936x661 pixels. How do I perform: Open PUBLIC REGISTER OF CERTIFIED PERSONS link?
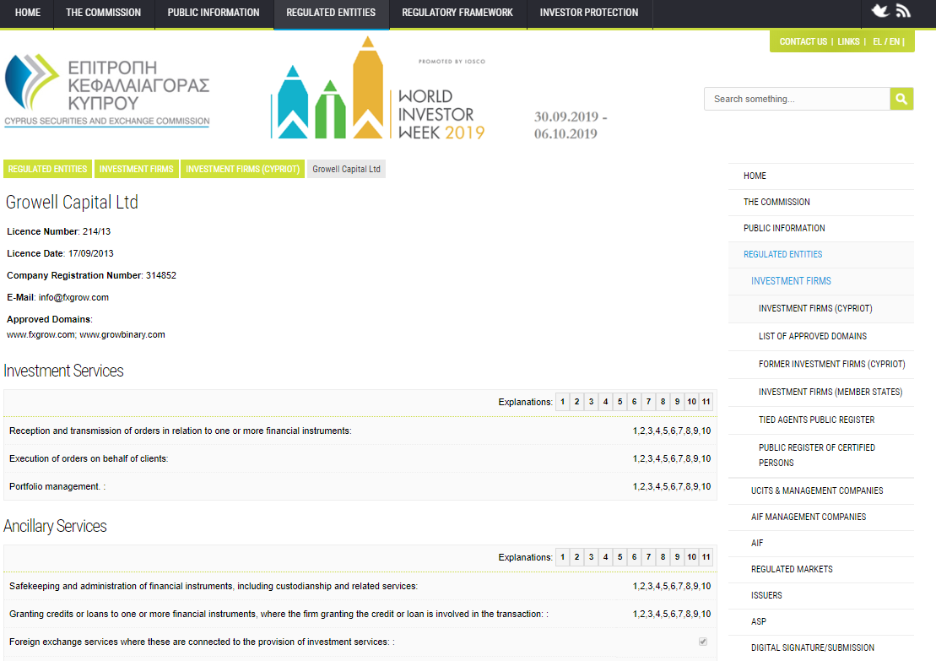click(x=820, y=456)
